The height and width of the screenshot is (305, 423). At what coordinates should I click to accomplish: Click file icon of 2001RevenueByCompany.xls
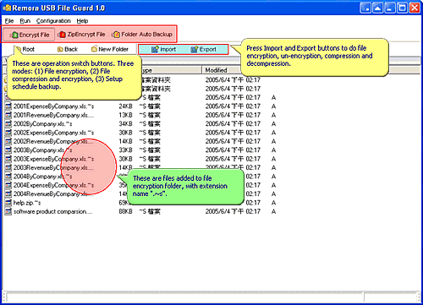8,115
